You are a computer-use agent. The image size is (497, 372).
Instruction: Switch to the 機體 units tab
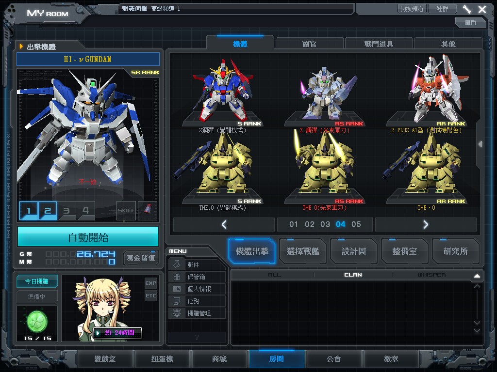[x=240, y=44]
